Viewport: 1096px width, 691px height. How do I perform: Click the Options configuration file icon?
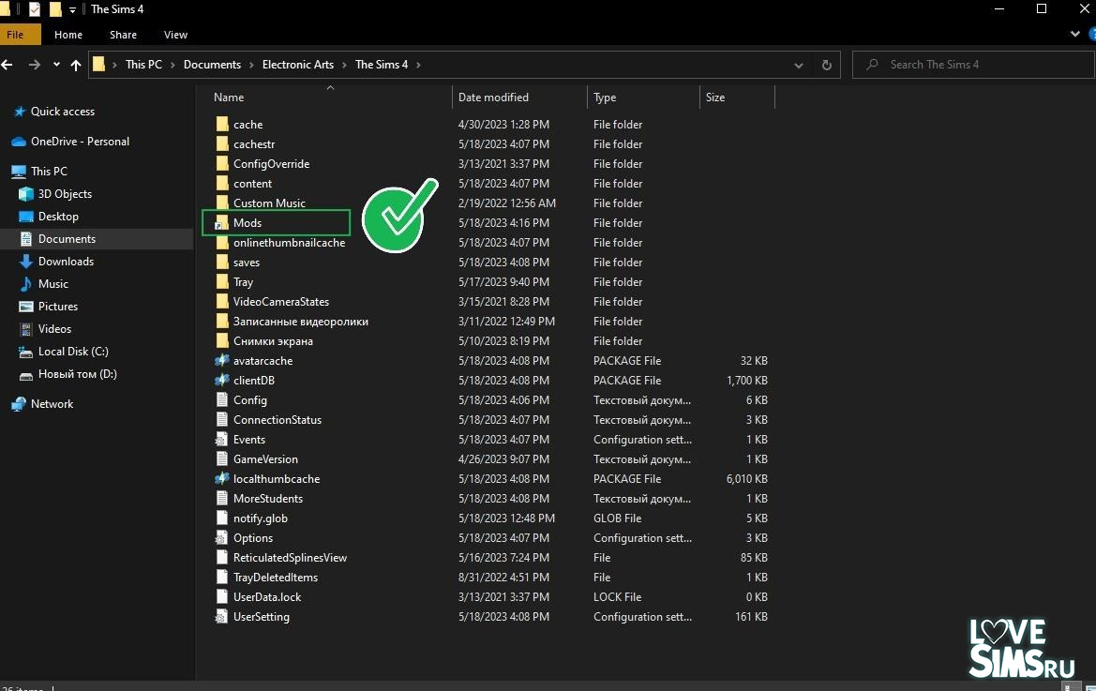coord(222,538)
